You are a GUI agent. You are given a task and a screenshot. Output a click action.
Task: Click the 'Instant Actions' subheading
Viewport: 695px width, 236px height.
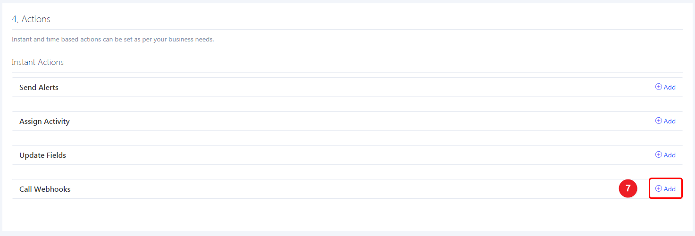[x=38, y=62]
